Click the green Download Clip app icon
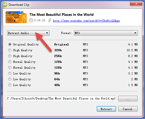Screen dimensions: 145x119 tap(5, 5)
